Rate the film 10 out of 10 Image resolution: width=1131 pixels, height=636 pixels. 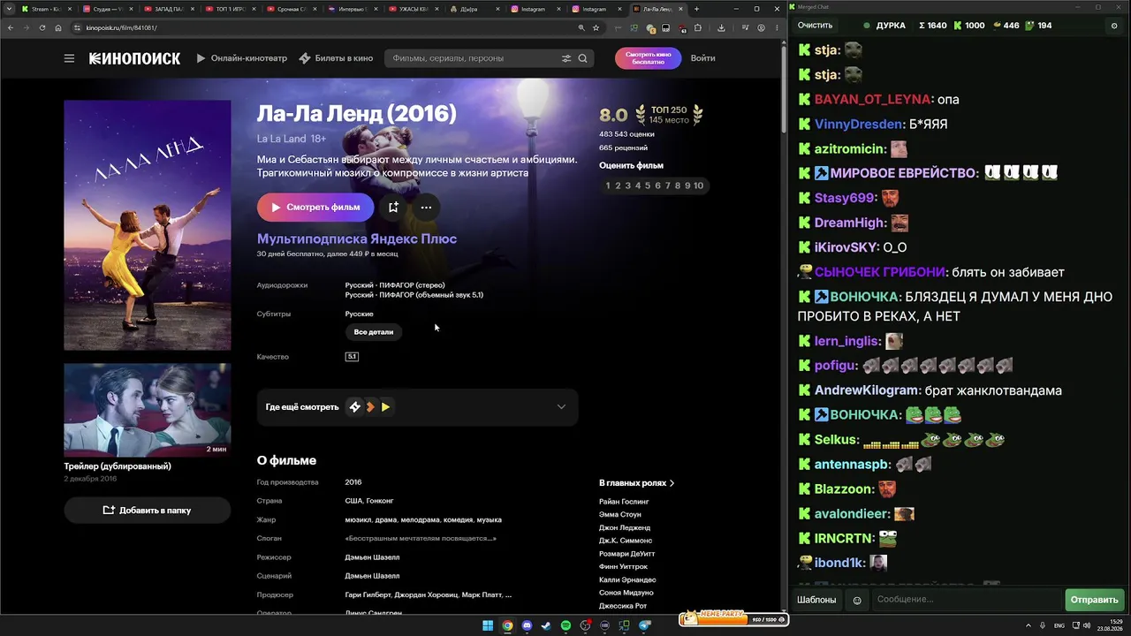pos(698,185)
